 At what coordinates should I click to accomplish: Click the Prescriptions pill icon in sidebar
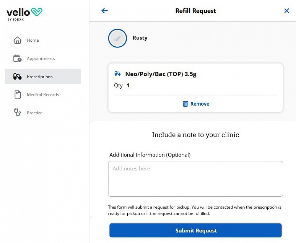point(17,76)
